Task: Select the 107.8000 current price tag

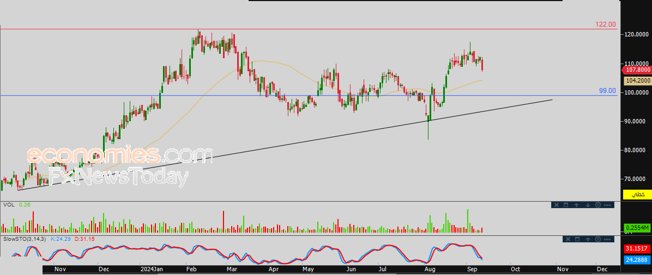Action: (637, 70)
